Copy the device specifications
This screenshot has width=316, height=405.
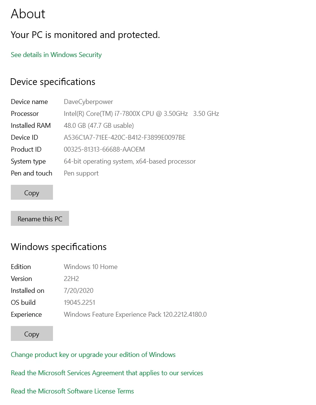coord(32,192)
